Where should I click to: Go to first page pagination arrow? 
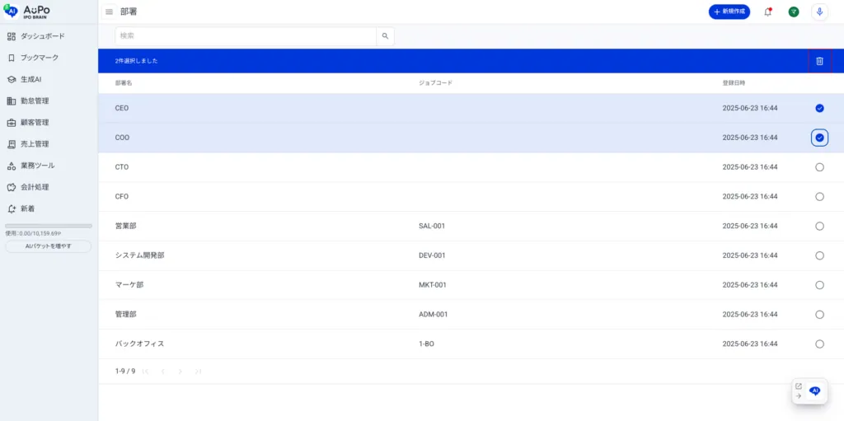(145, 371)
